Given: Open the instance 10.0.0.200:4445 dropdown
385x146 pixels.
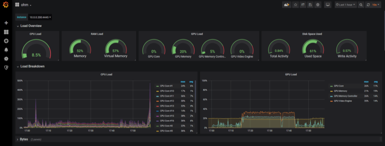Looking at the screenshot, I should tap(40, 17).
